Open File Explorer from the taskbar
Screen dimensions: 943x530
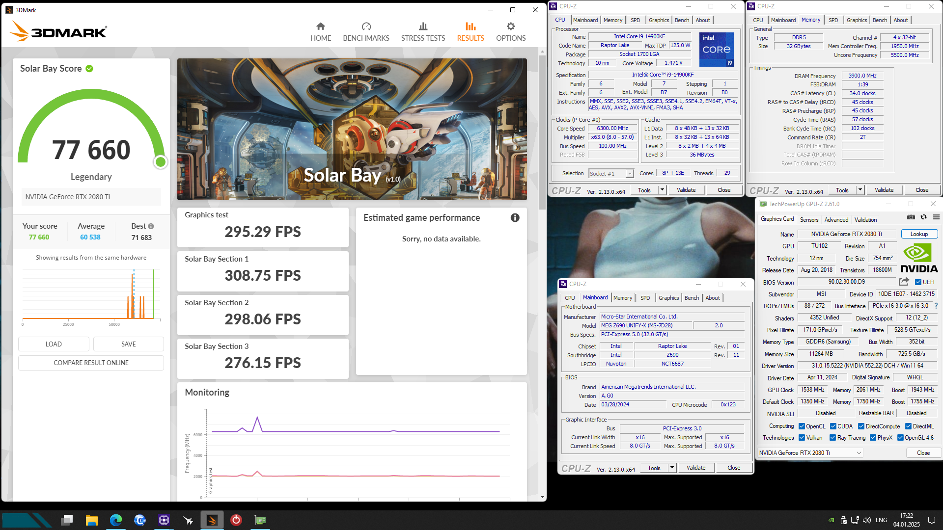(91, 520)
